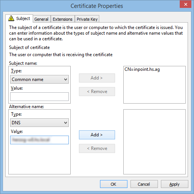This screenshot has width=194, height=194.
Task: Click Remove in the Alternative name section
Action: [97, 148]
